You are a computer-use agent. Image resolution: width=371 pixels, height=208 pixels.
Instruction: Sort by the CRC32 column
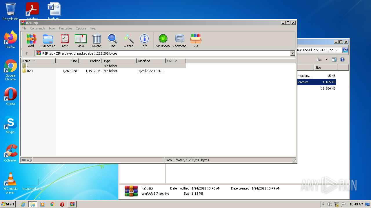click(176, 61)
